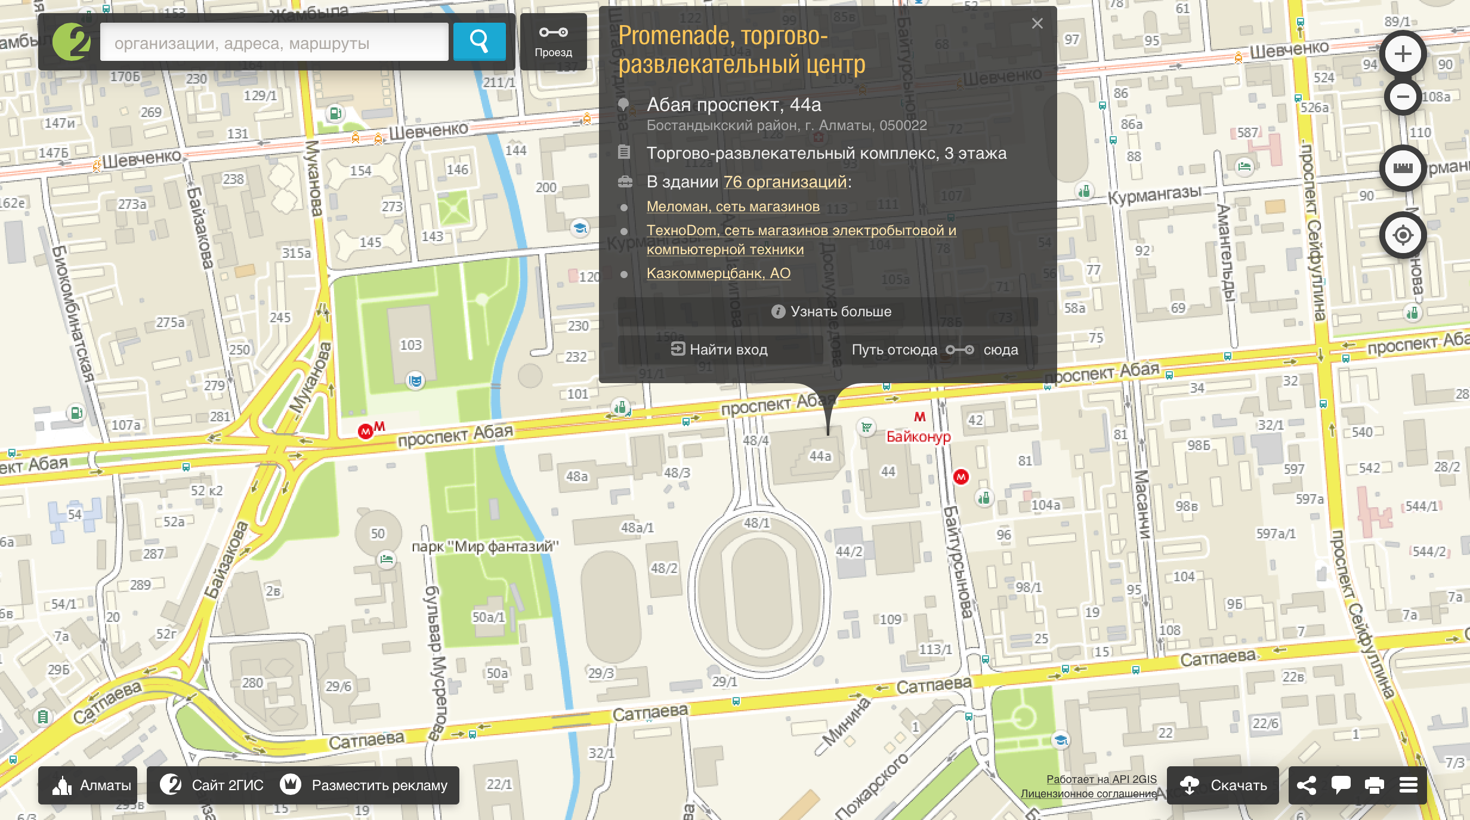Click building number 103 on the map
Viewport: 1470px width, 820px height.
tap(410, 345)
